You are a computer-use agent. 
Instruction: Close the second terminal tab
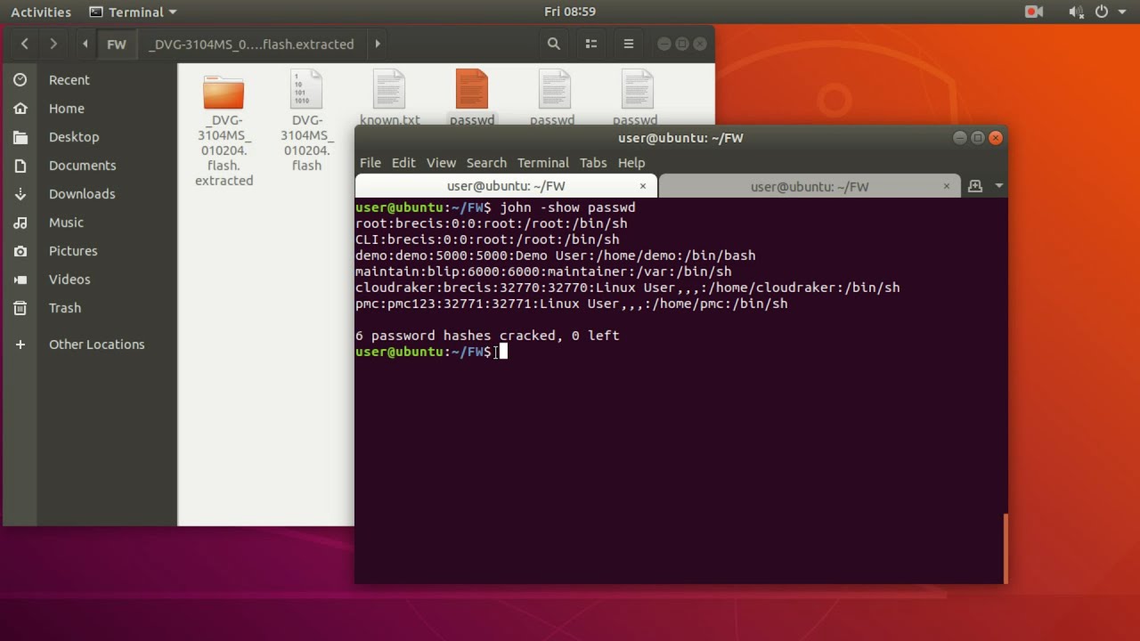tap(947, 186)
